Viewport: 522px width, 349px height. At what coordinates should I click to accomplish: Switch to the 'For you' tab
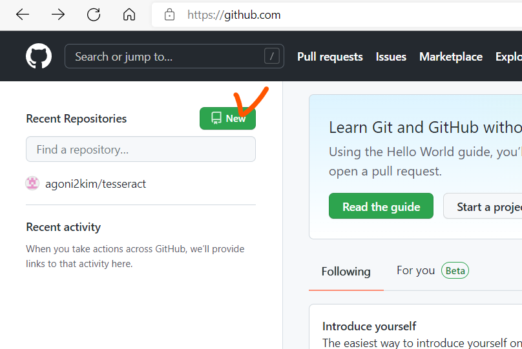416,270
